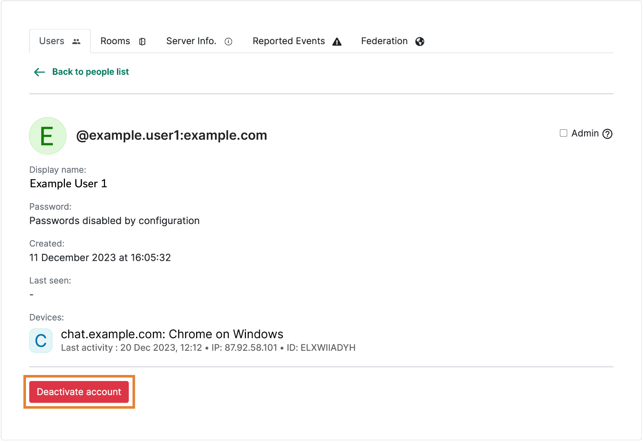643x442 pixels.
Task: Click the green back arrow icon
Action: pyautogui.click(x=39, y=72)
